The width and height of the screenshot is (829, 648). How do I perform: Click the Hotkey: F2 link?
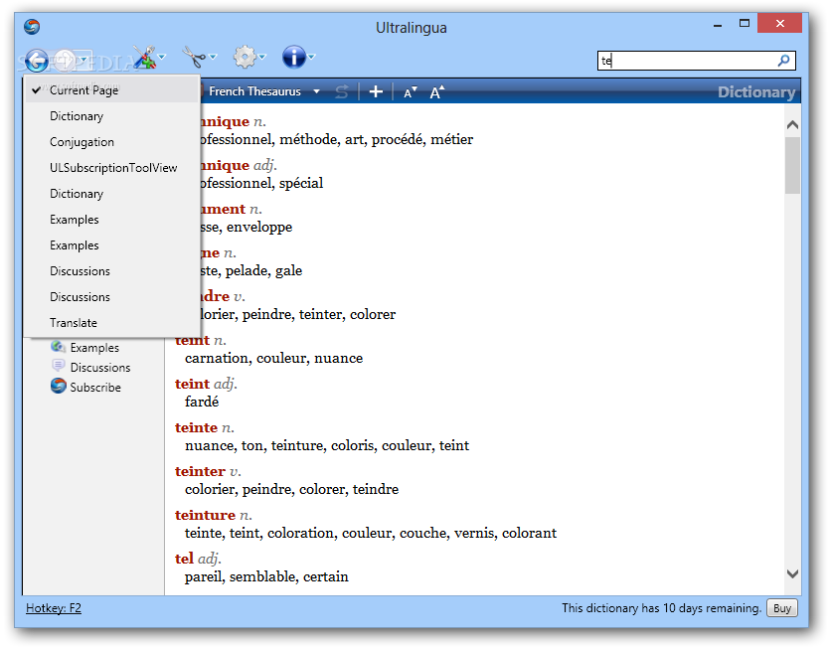(x=54, y=608)
